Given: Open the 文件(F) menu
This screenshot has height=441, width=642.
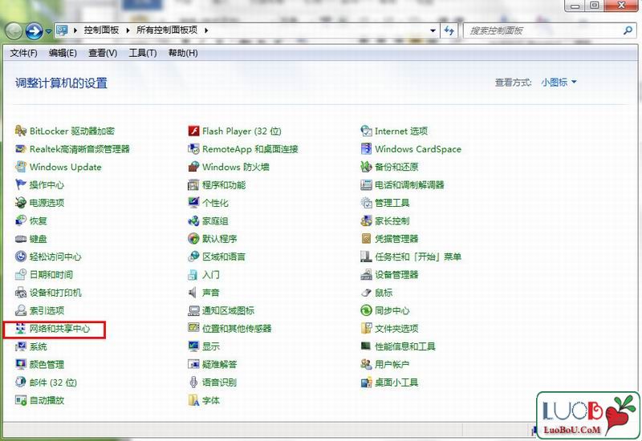Looking at the screenshot, I should point(24,53).
